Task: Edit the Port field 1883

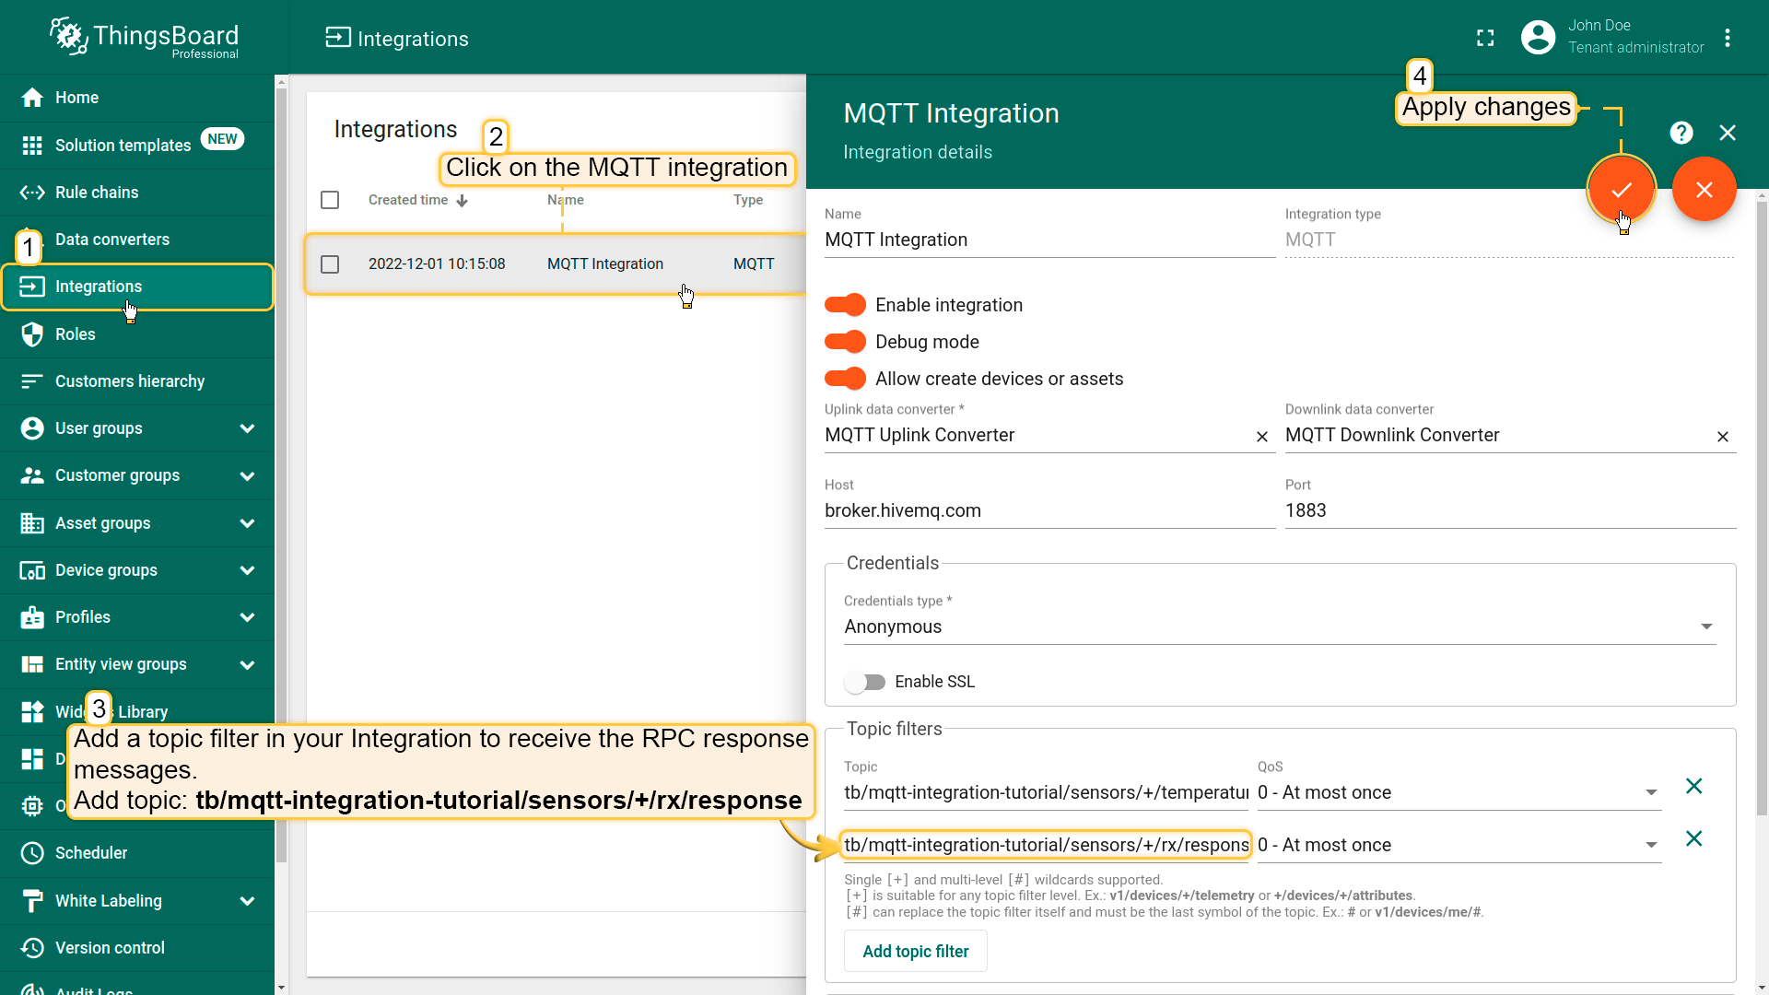Action: tap(1510, 510)
